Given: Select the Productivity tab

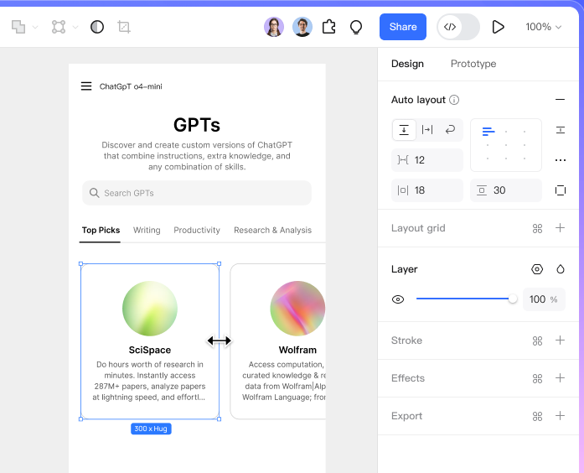Looking at the screenshot, I should [x=197, y=230].
